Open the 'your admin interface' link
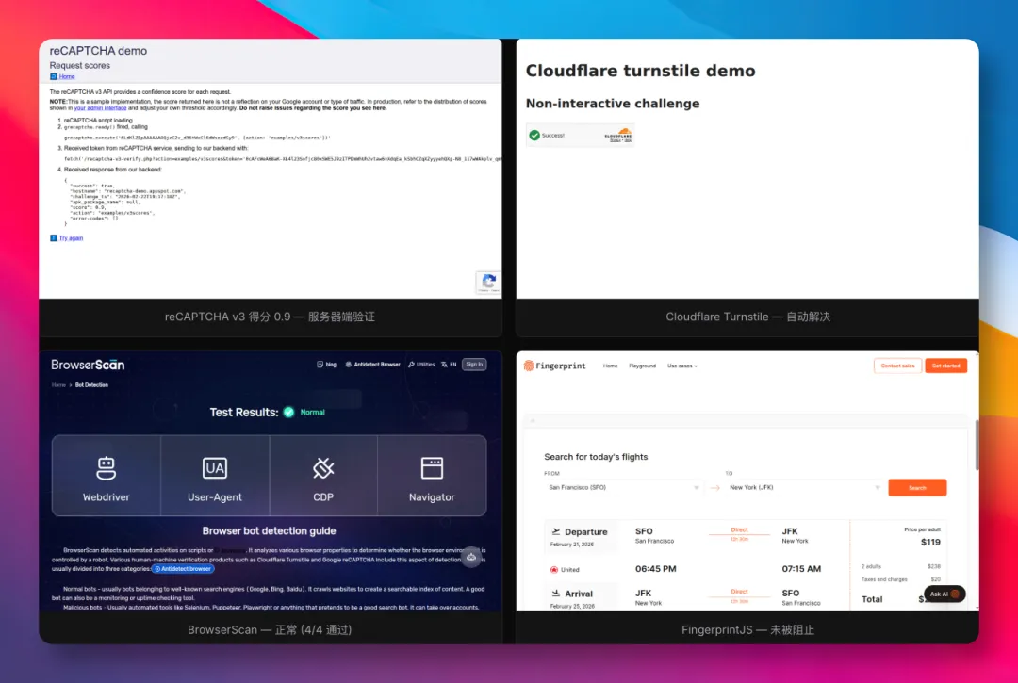1018x683 pixels. (x=100, y=108)
